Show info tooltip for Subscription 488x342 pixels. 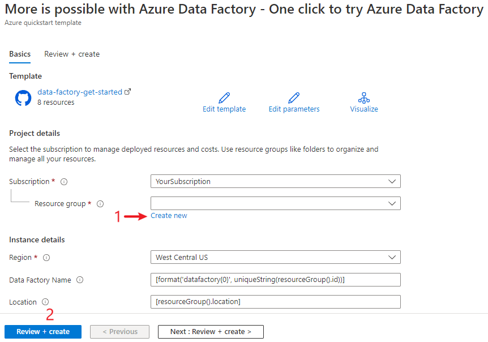[x=64, y=182]
